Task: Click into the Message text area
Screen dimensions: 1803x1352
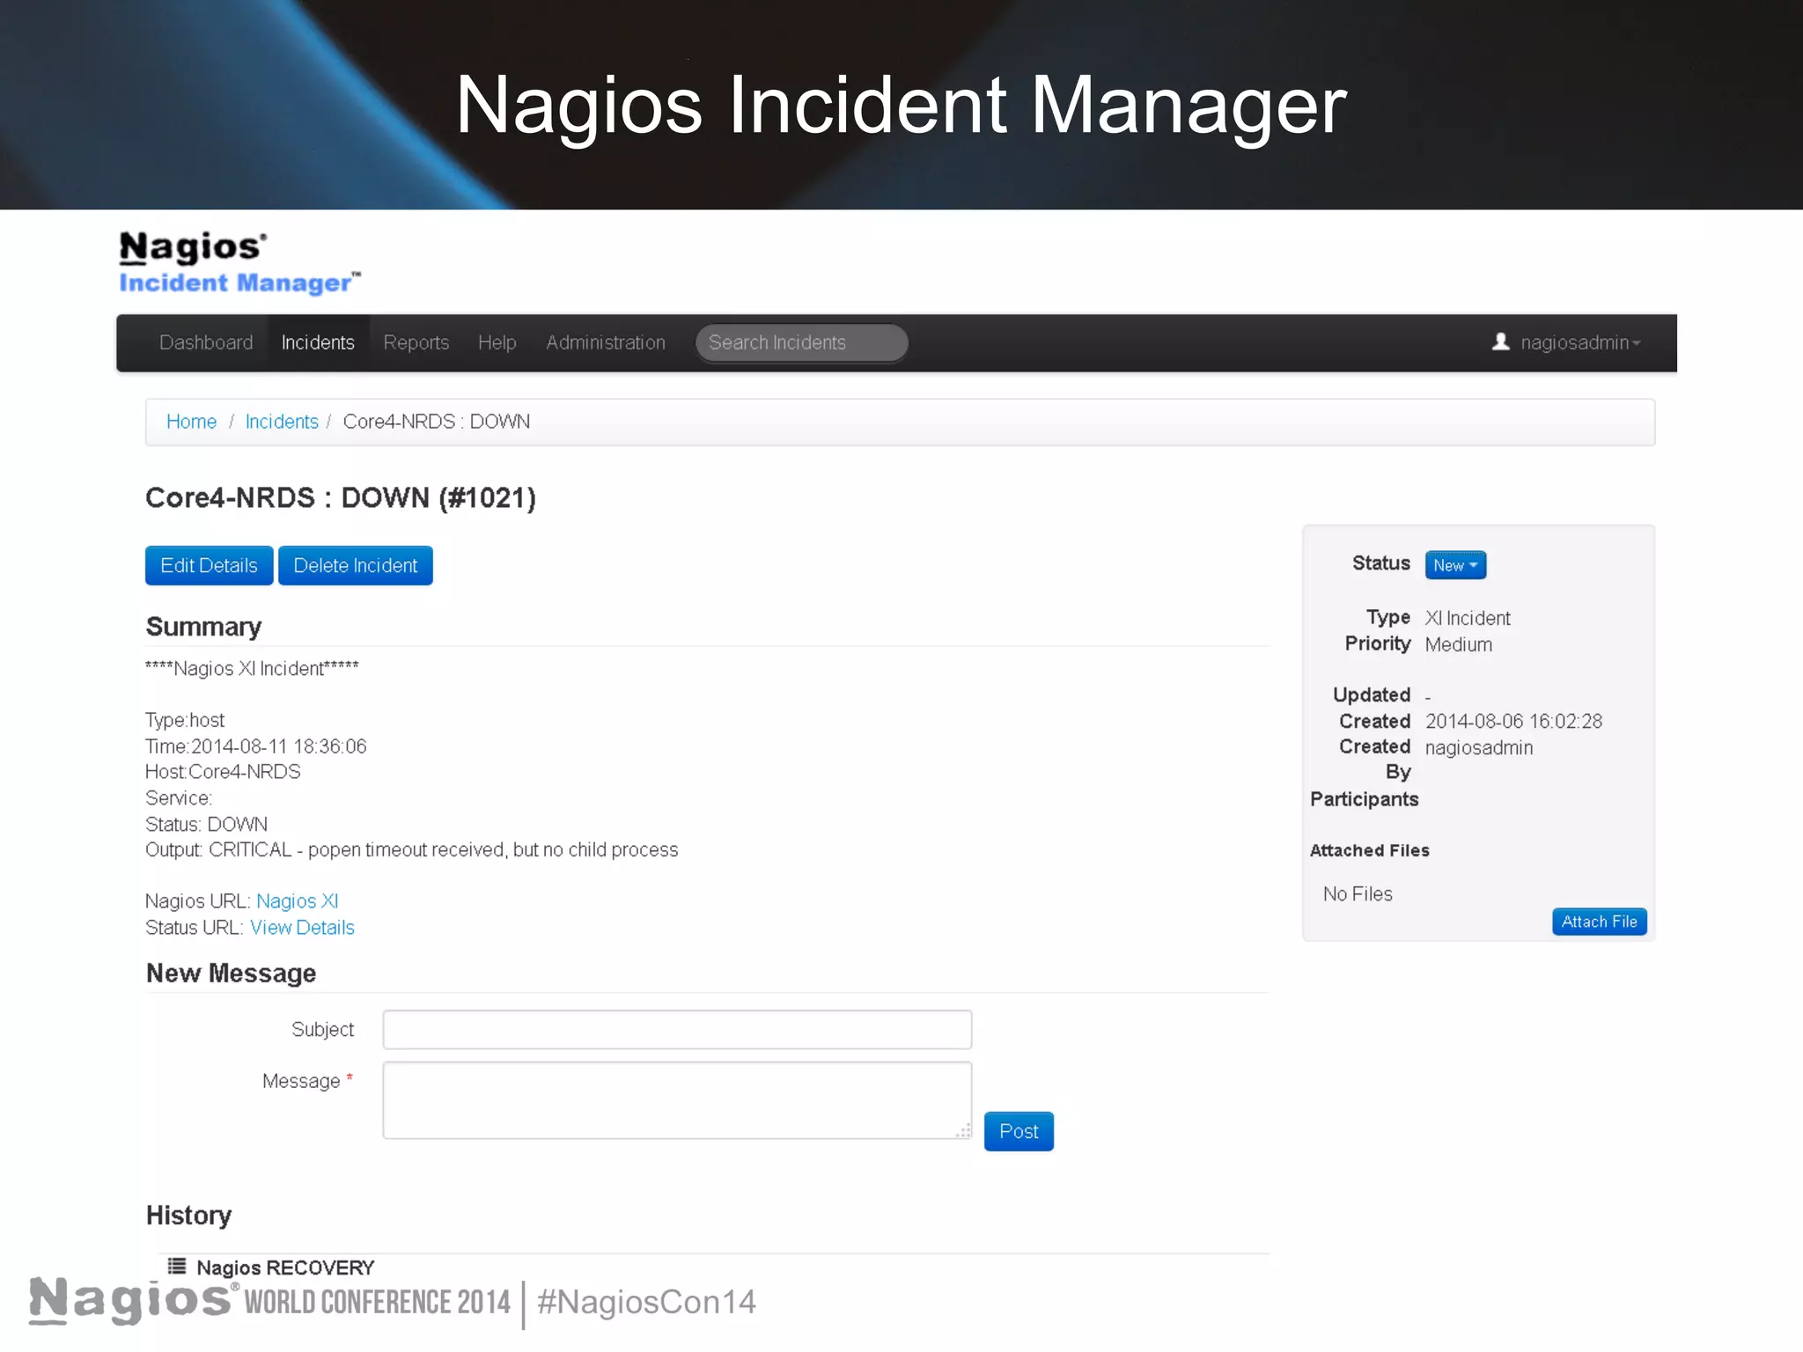Action: [677, 1100]
